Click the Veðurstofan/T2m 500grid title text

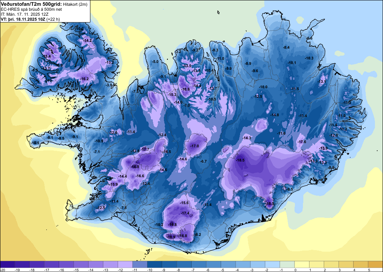tap(31, 4)
